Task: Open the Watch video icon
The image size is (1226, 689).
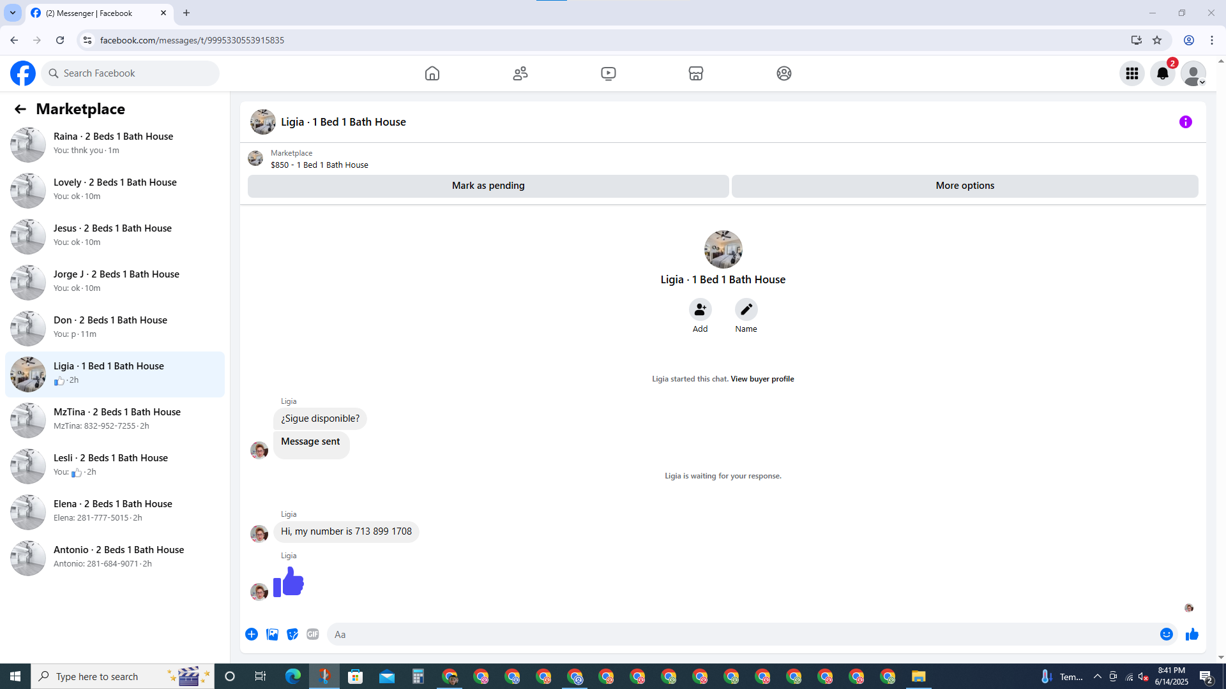Action: click(x=609, y=73)
